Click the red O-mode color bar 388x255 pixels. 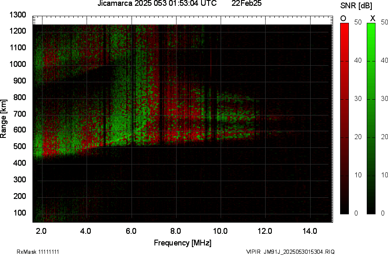[x=344, y=118]
